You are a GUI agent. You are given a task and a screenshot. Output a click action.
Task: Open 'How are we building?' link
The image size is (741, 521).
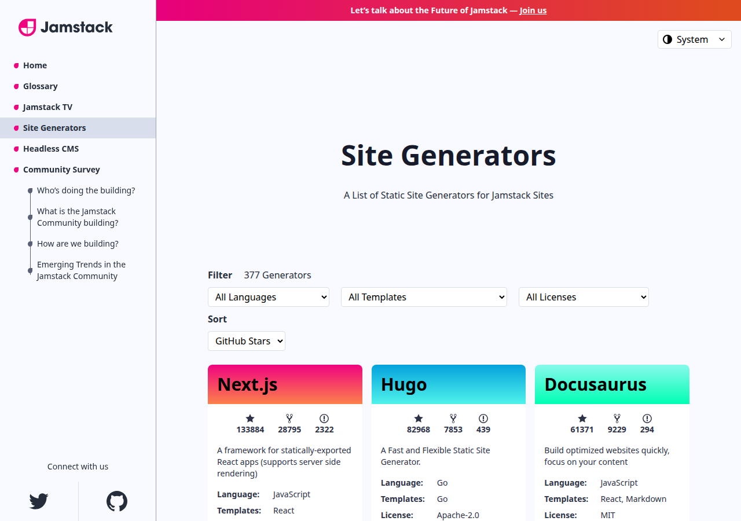[x=78, y=244]
